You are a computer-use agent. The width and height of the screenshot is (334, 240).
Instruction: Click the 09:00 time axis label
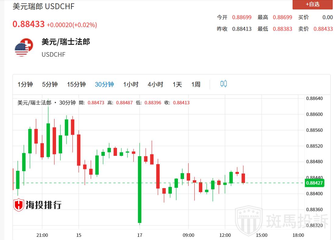point(188,235)
